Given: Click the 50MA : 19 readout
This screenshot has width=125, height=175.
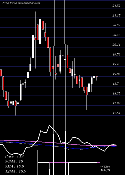Looking at the screenshot, I should [x=14, y=161].
